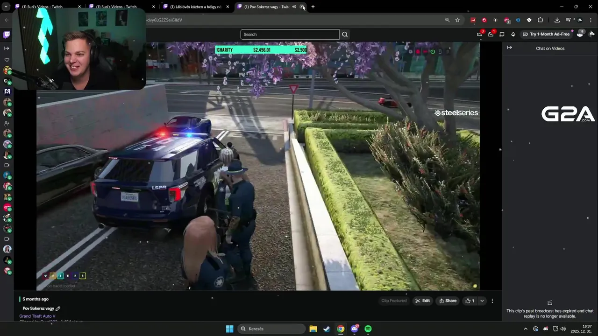Click the 5 months ago label
598x336 pixels.
tap(36, 299)
